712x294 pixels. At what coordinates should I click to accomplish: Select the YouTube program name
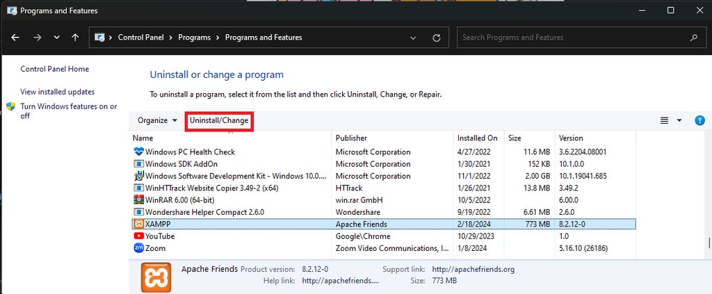160,236
